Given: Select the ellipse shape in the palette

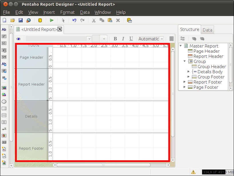Looking at the screenshot, I should point(4,102).
